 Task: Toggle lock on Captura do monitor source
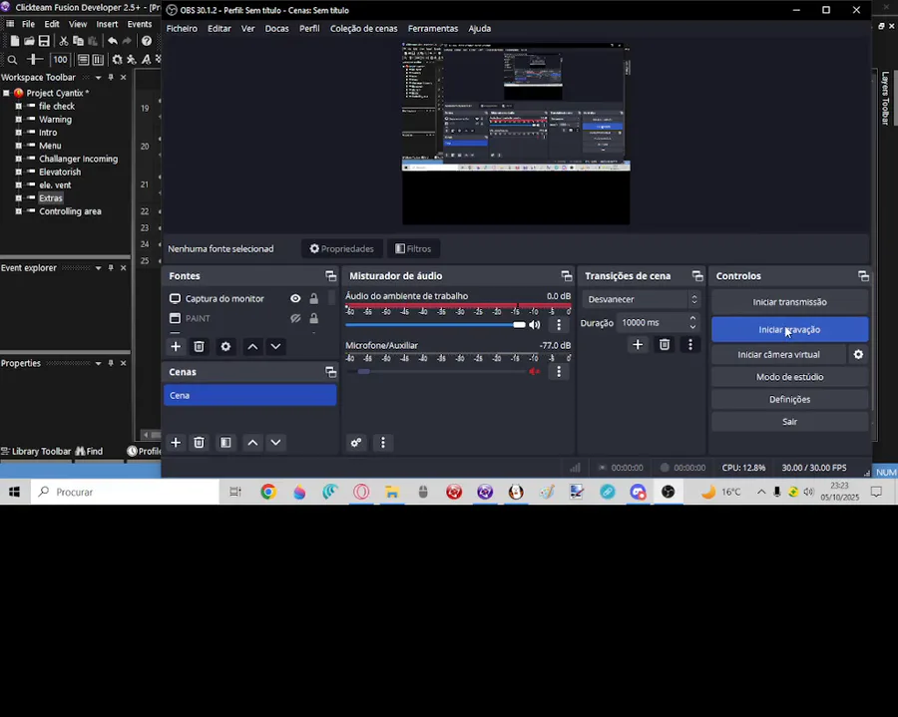tap(314, 299)
